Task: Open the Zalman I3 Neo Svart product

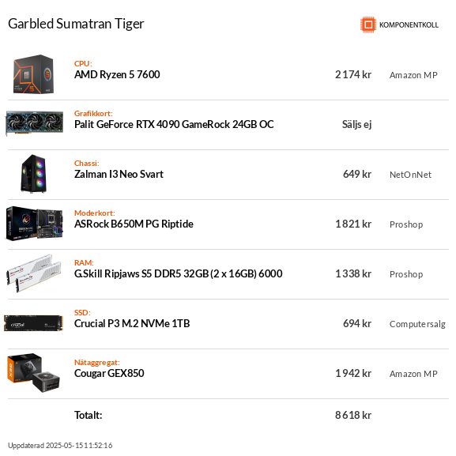Action: click(x=119, y=174)
